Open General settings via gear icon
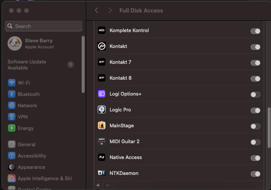The image size is (271, 190). coord(12,144)
